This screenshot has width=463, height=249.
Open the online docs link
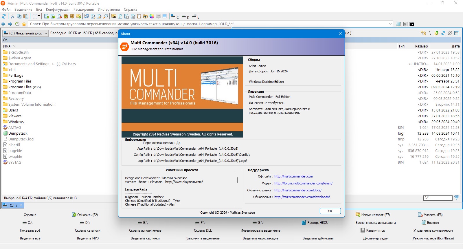coord(298,190)
